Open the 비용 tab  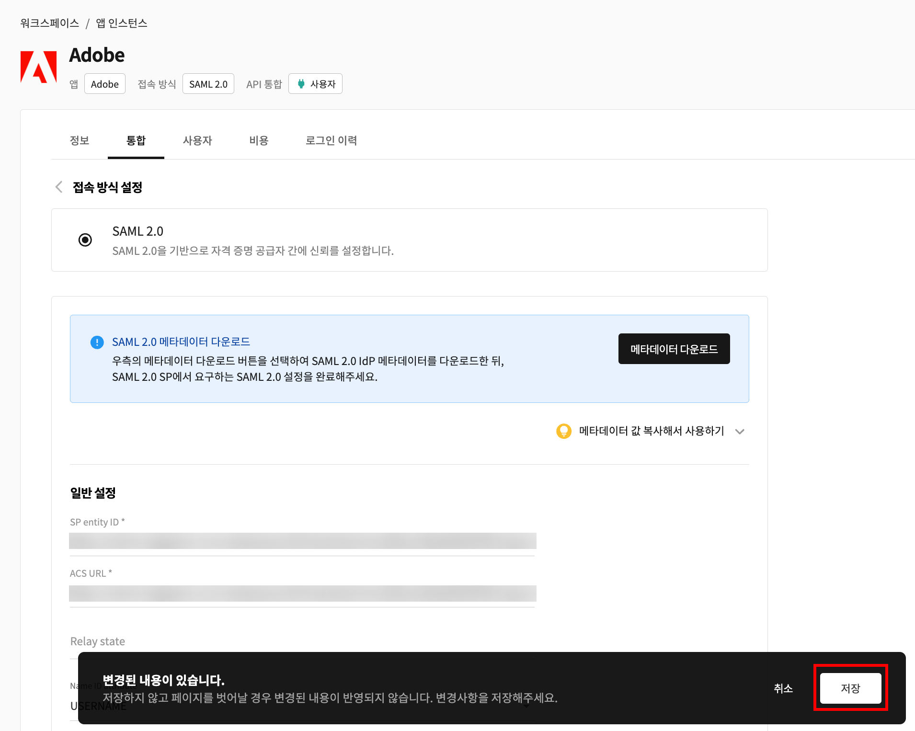click(x=259, y=140)
